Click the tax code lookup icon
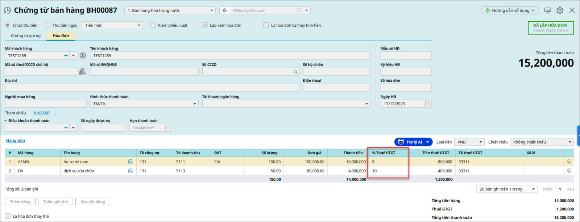580x222 pixels. click(x=83, y=72)
